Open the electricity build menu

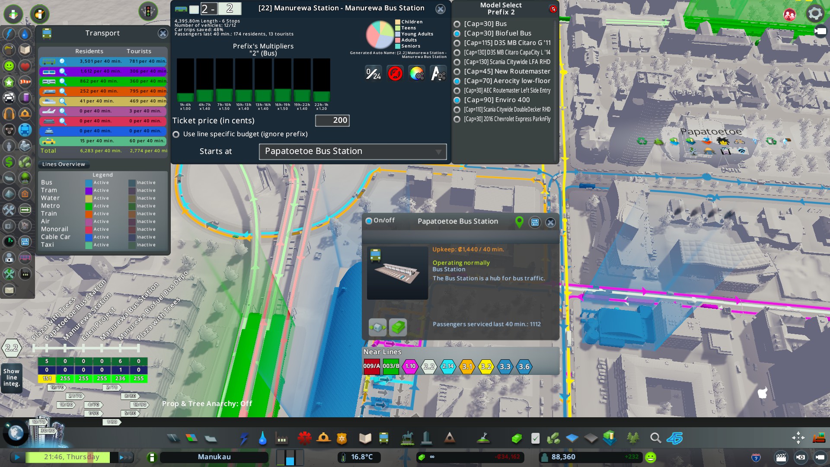[244, 438]
